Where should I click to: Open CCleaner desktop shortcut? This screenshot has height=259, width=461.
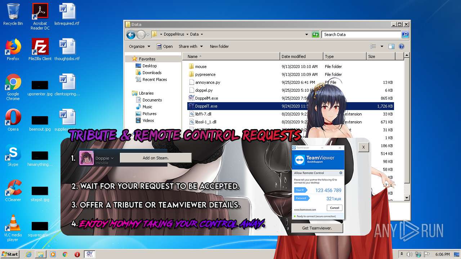pos(13,191)
